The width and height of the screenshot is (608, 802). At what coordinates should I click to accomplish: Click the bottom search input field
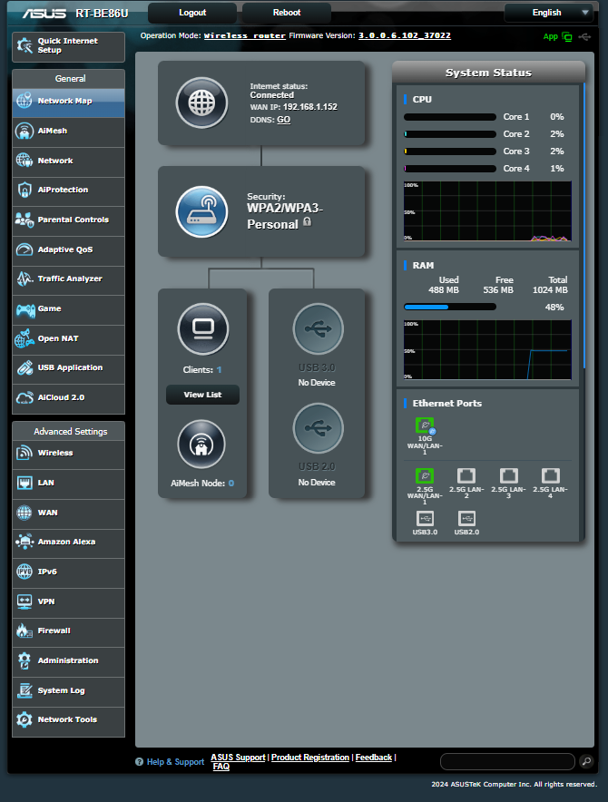tap(507, 761)
